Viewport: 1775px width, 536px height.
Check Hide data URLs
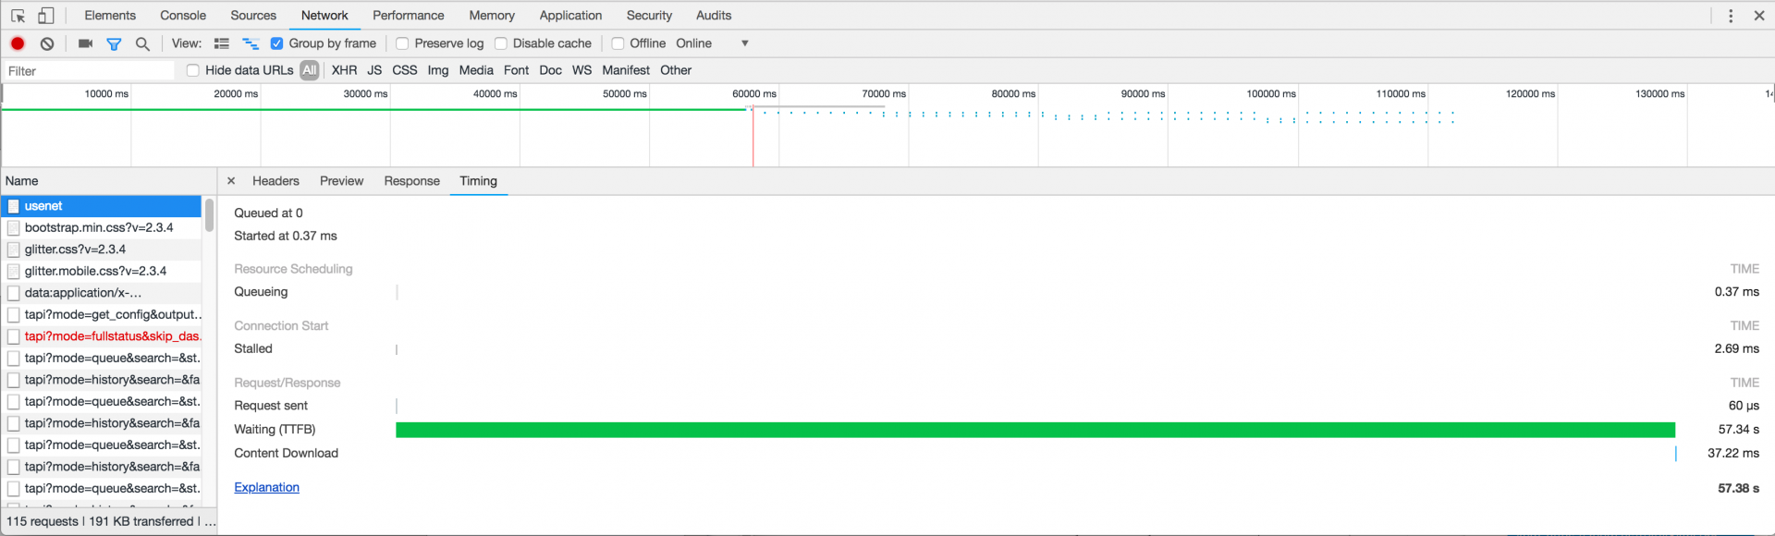tap(193, 70)
